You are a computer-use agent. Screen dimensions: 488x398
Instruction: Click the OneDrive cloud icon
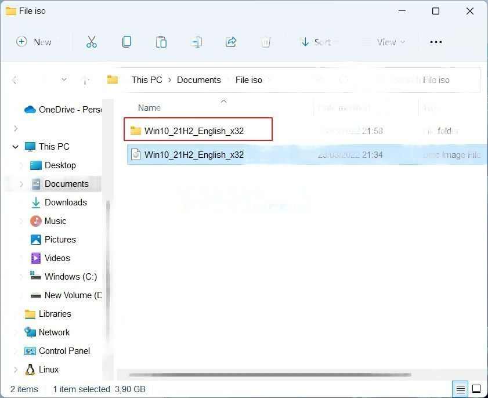point(30,110)
